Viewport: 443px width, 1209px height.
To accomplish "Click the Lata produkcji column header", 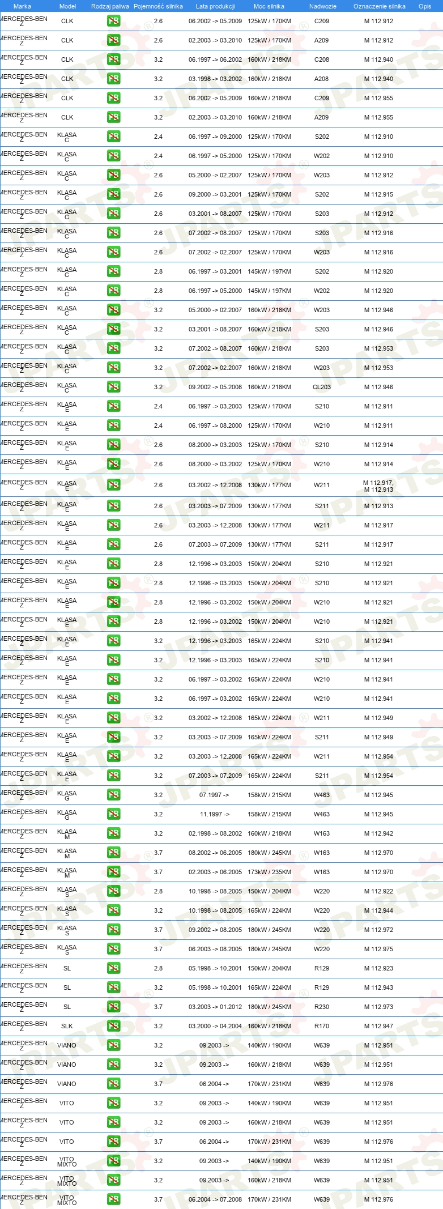I will tap(215, 6).
